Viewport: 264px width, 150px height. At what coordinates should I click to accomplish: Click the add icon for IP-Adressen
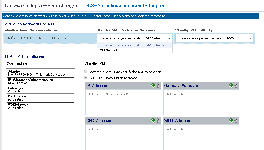coord(153,86)
